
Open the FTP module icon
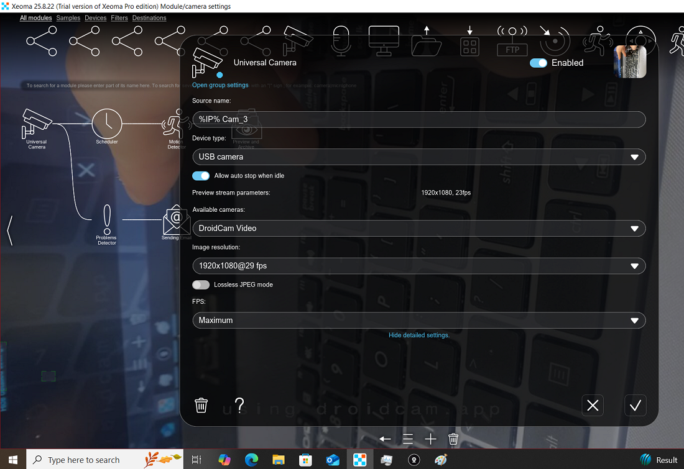pyautogui.click(x=512, y=43)
